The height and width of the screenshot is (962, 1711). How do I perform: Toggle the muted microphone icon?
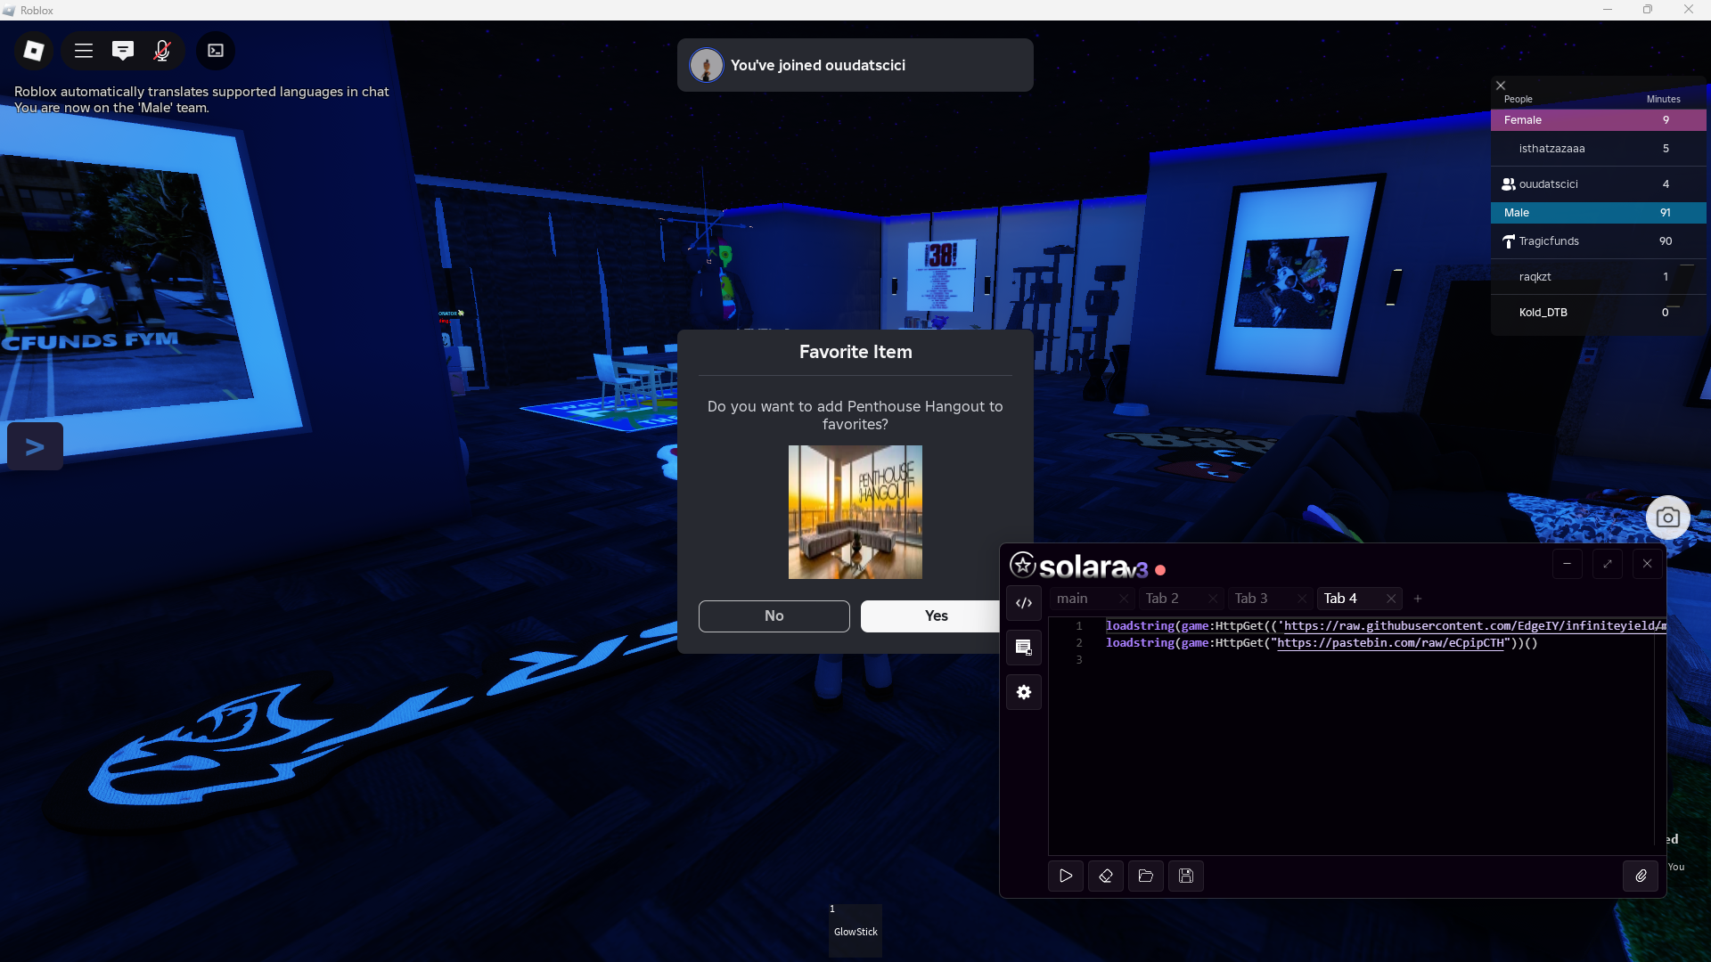point(162,51)
